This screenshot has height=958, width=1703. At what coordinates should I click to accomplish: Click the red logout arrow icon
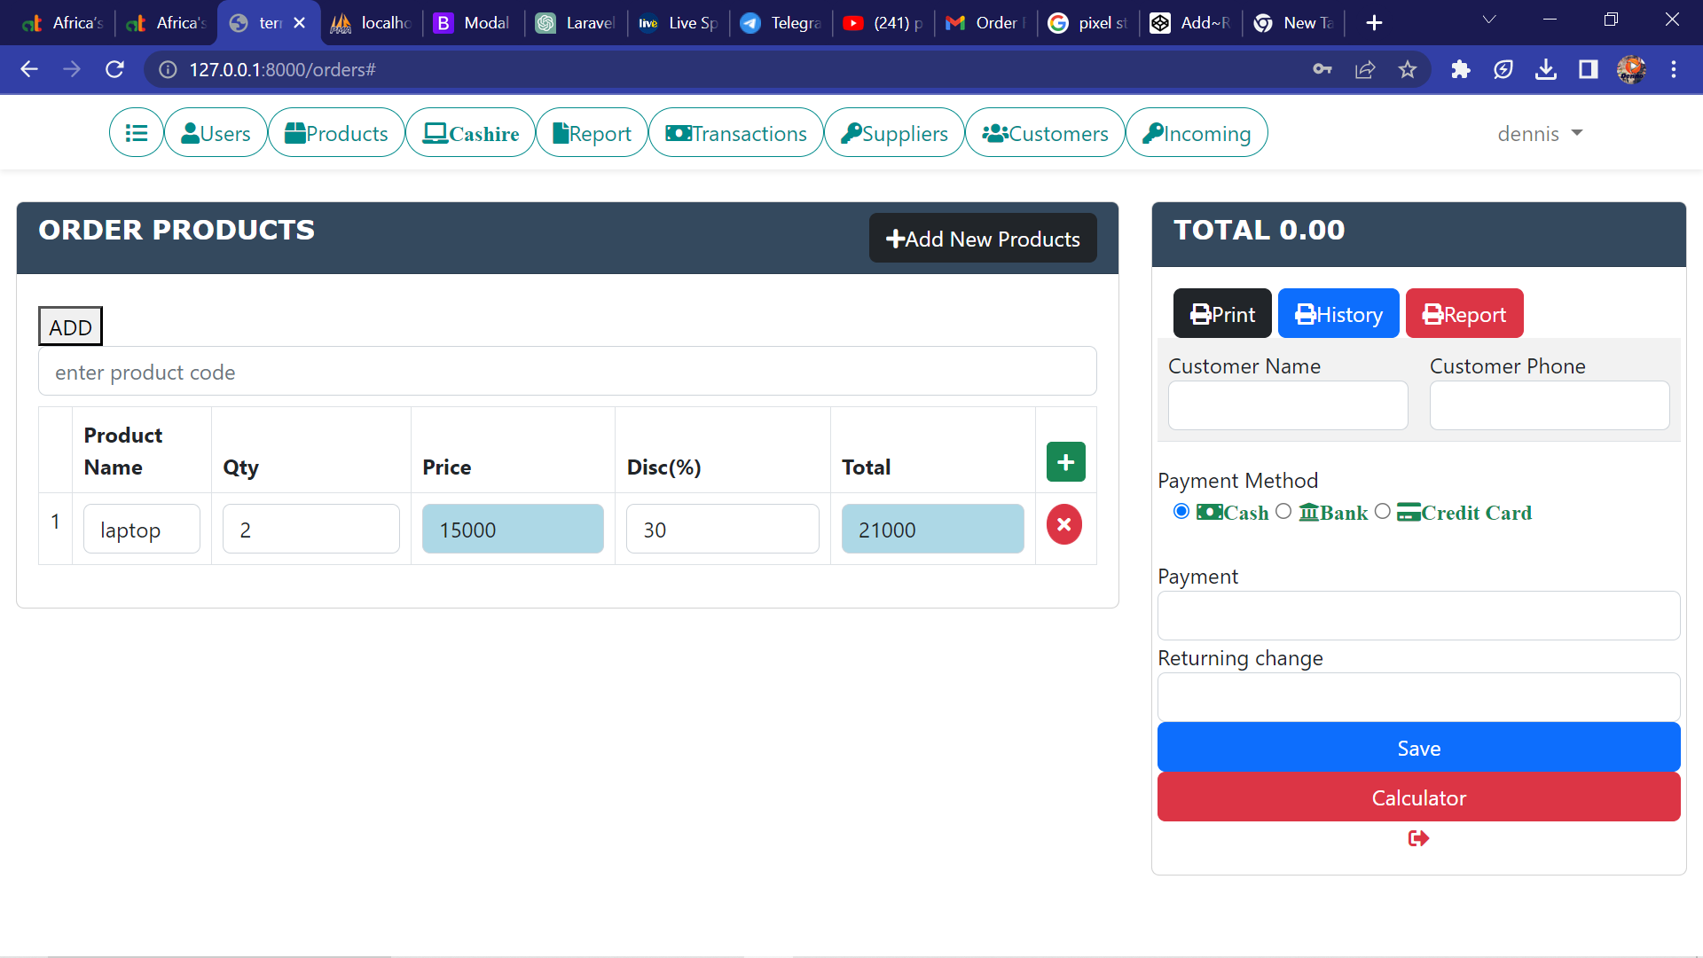(1418, 838)
